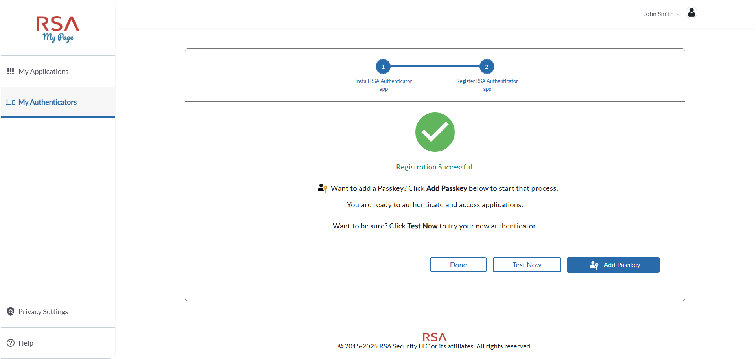This screenshot has width=756, height=359.
Task: Click the RSA My Page logo
Action: click(x=58, y=29)
